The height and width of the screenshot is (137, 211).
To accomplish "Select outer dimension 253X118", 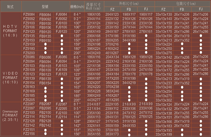I will 112,113.
